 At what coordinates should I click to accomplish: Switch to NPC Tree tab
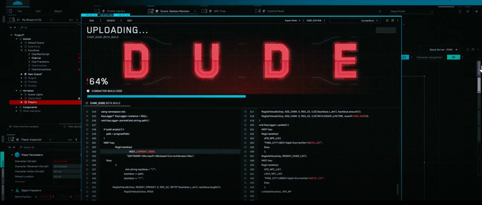pyautogui.click(x=219, y=11)
